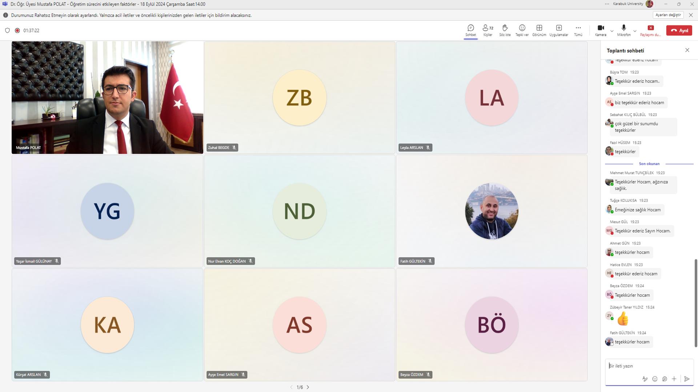Dismiss the do-not-disturb notification bar
Viewport: 698px width, 392px height.
pyautogui.click(x=691, y=15)
